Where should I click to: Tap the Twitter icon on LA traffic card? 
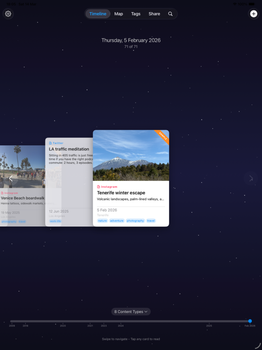[x=50, y=143]
